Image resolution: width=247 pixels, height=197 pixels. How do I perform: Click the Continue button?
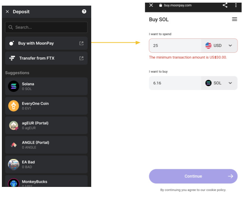click(x=193, y=176)
